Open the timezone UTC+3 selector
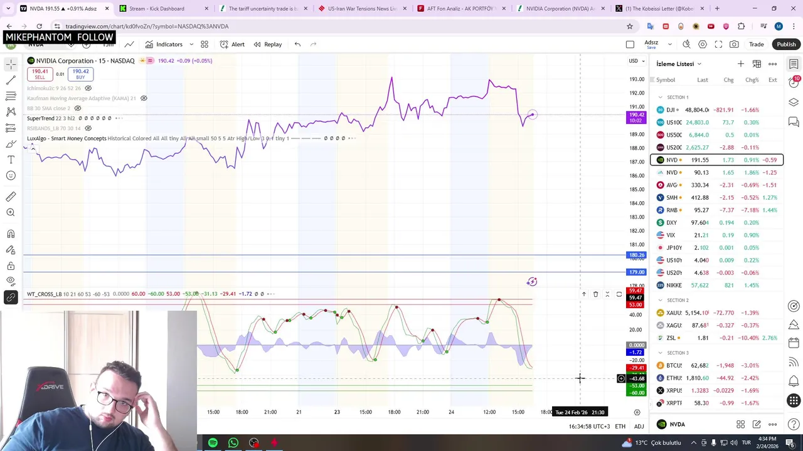 pyautogui.click(x=589, y=427)
